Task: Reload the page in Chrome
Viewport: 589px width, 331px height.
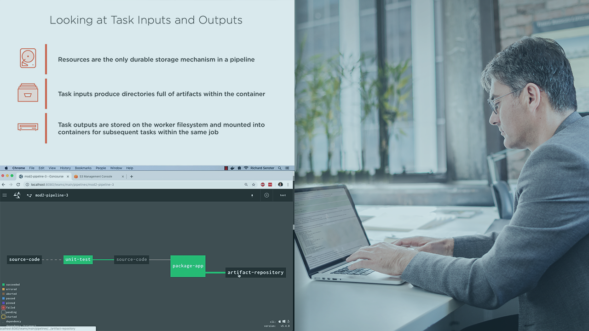Action: [18, 184]
